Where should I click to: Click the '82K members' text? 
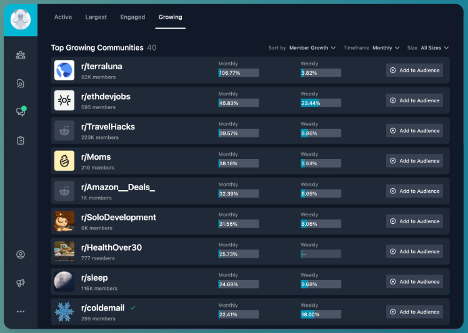[98, 77]
